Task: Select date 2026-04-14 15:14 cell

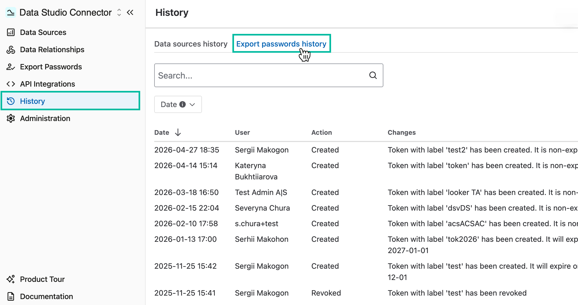Action: pos(186,165)
